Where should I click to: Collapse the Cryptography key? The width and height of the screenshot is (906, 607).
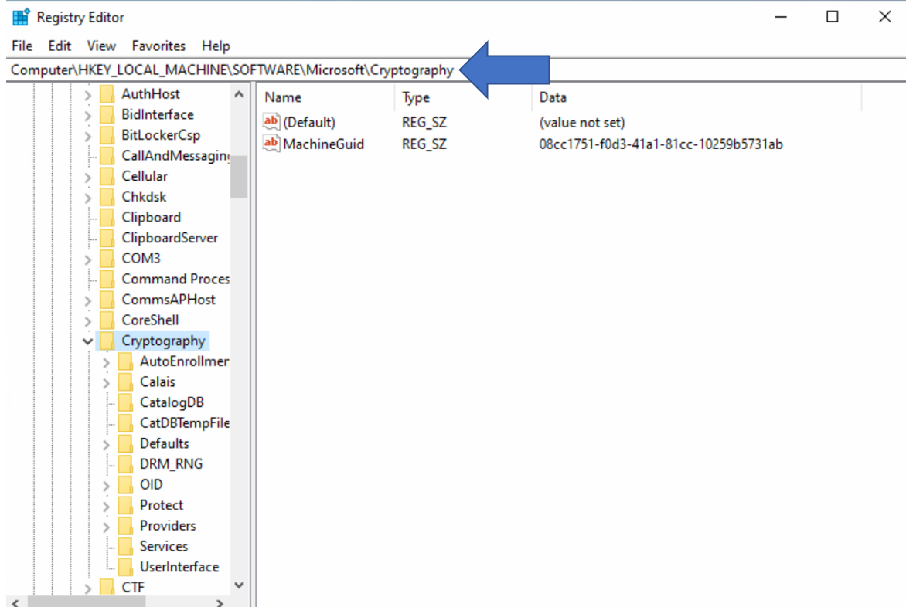[88, 341]
